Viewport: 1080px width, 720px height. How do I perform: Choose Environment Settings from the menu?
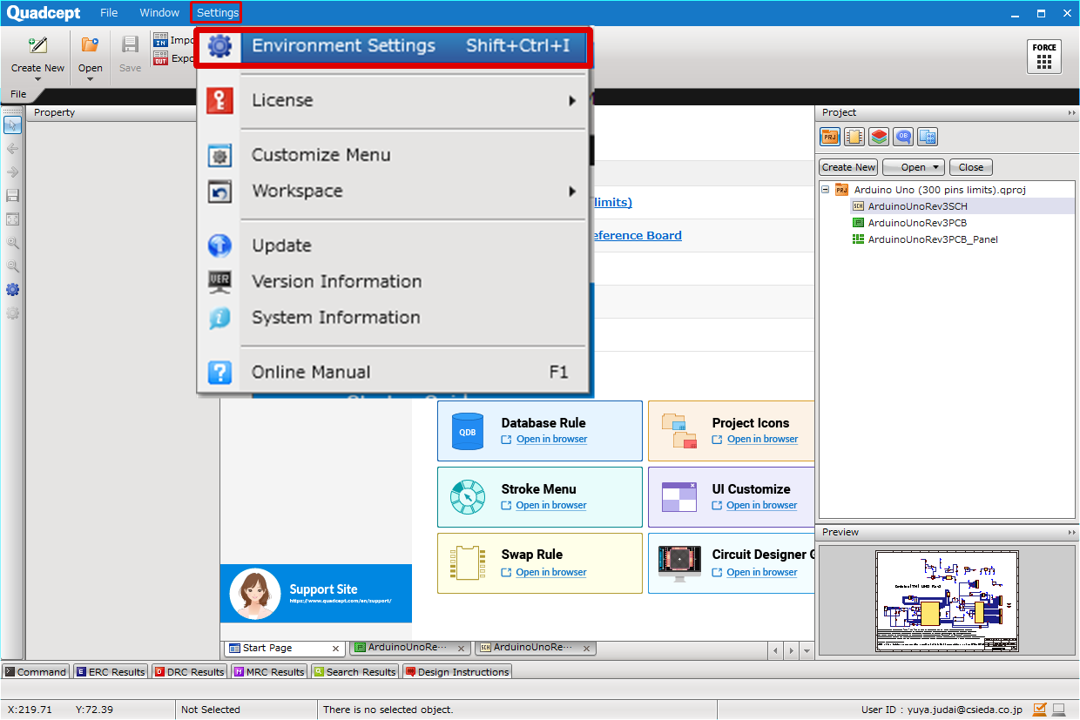(394, 46)
